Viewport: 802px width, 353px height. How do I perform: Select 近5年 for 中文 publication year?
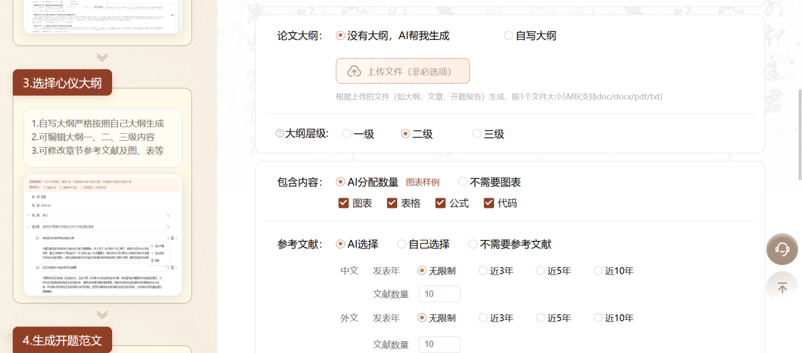[553, 271]
